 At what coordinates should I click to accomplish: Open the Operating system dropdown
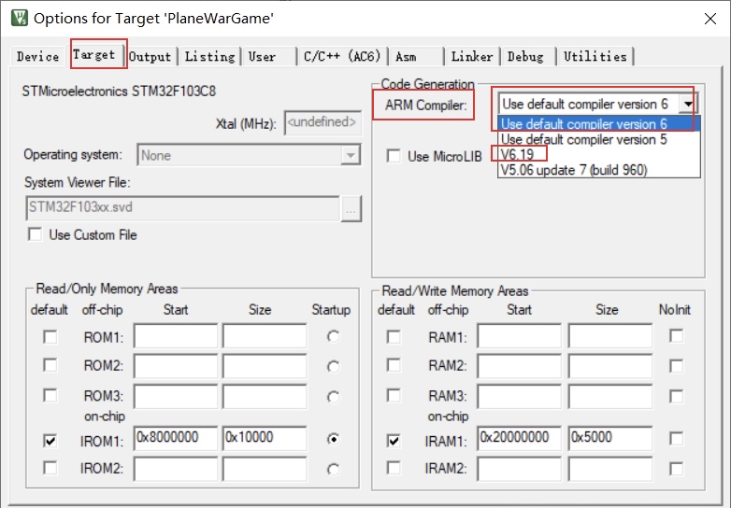click(249, 155)
